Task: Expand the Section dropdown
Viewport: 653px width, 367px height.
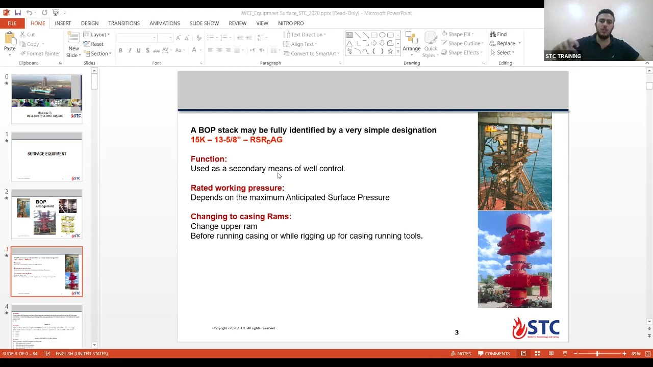Action: click(x=97, y=54)
